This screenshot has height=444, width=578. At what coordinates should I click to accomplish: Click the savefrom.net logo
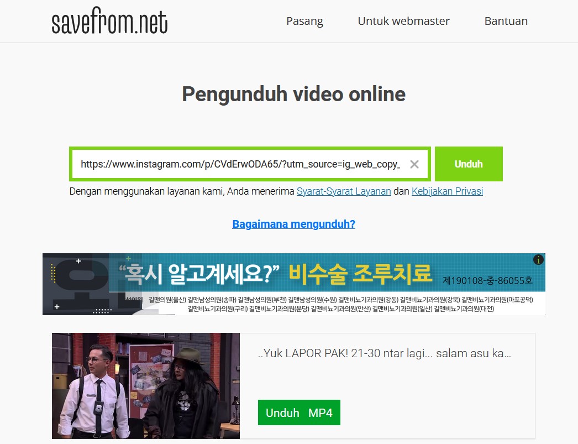pos(109,21)
